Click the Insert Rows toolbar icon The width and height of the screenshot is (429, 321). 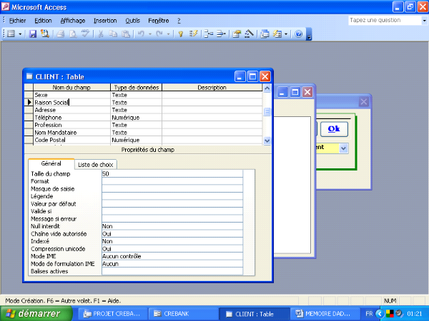click(207, 34)
